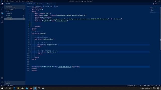Open the Terminal menu

[x=27, y=1]
